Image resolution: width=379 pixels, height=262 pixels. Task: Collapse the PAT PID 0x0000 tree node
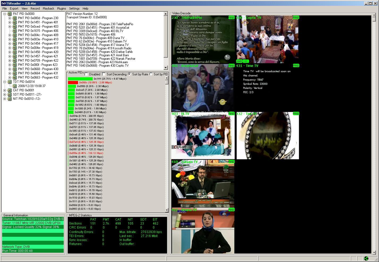click(5, 14)
